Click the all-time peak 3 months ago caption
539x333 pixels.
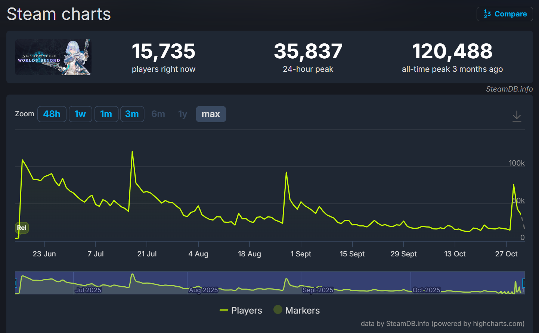[x=452, y=69]
